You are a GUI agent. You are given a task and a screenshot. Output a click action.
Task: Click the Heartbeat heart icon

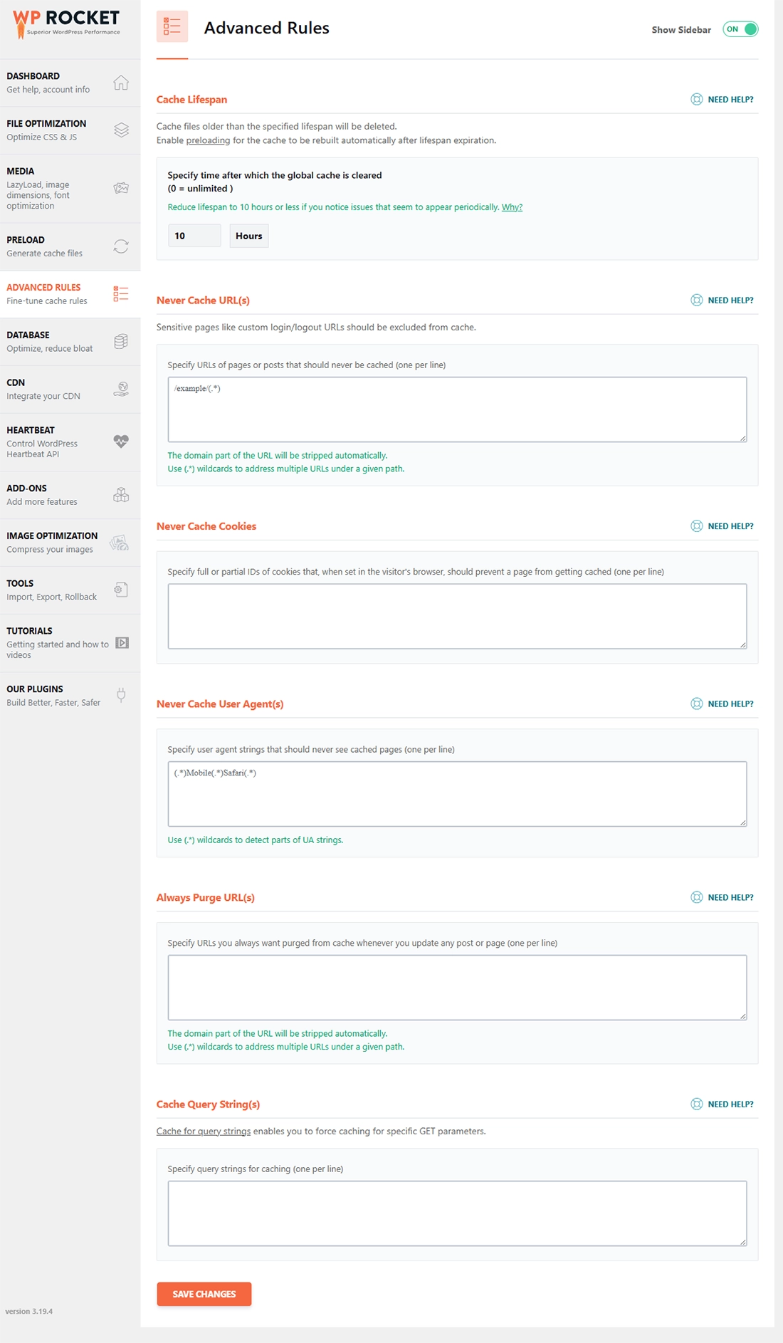[x=121, y=441]
